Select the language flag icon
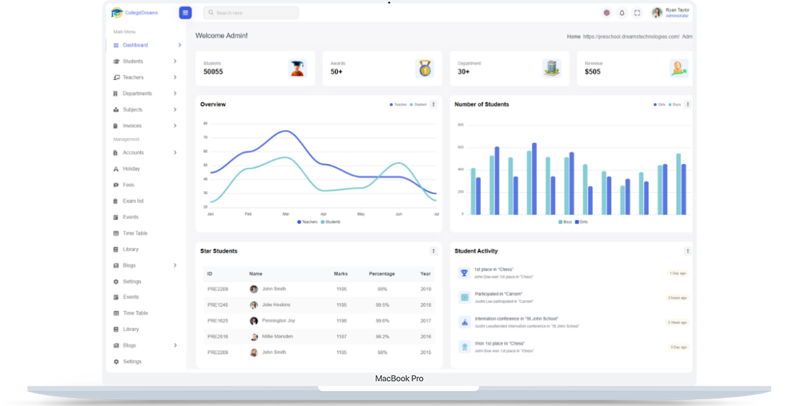Screen dimensions: 804x406 point(606,12)
